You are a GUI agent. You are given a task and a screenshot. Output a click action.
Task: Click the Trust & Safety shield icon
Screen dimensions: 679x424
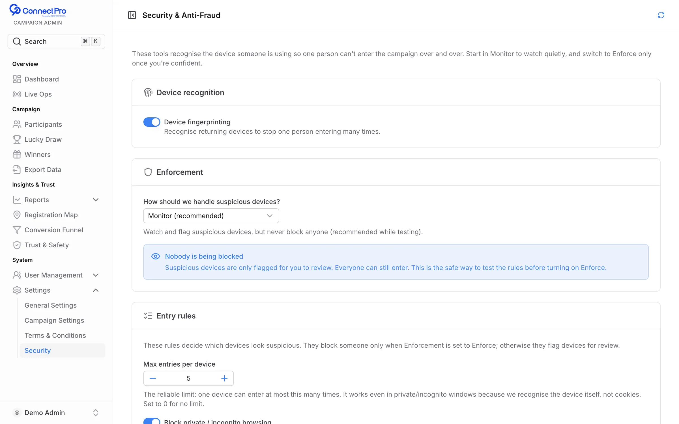[x=17, y=245]
